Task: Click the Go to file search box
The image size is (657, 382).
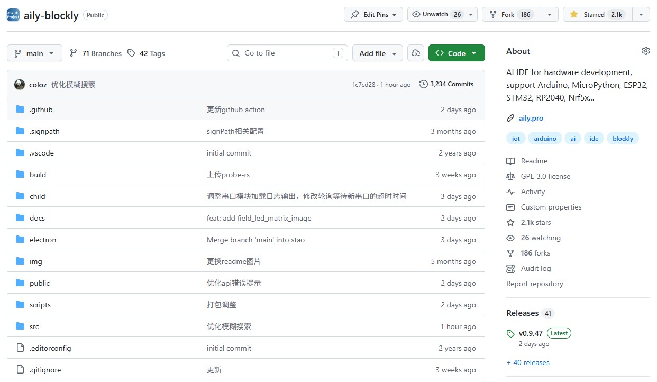Action: tap(287, 53)
